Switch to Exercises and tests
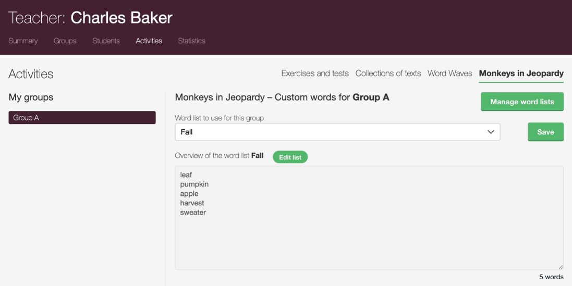Screen dimensions: 572x286 tap(315, 73)
